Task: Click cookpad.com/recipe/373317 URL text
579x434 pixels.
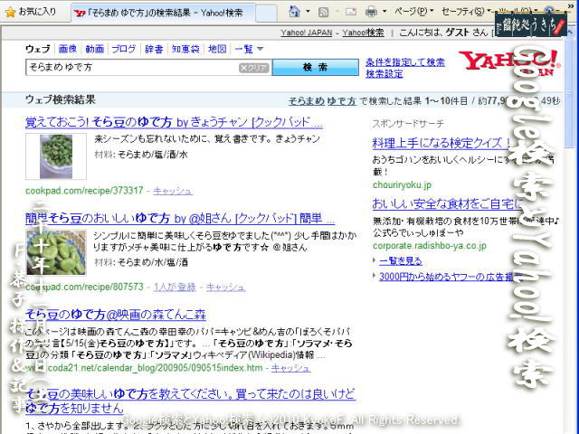Action: click(84, 191)
